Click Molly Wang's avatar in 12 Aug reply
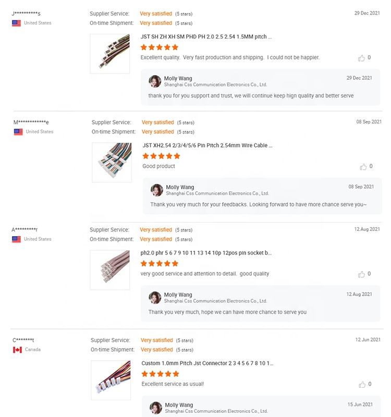Screen dimensions: 391x417 [155, 298]
